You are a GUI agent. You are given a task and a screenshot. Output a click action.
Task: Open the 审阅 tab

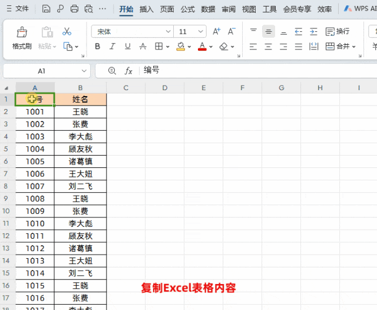click(229, 9)
